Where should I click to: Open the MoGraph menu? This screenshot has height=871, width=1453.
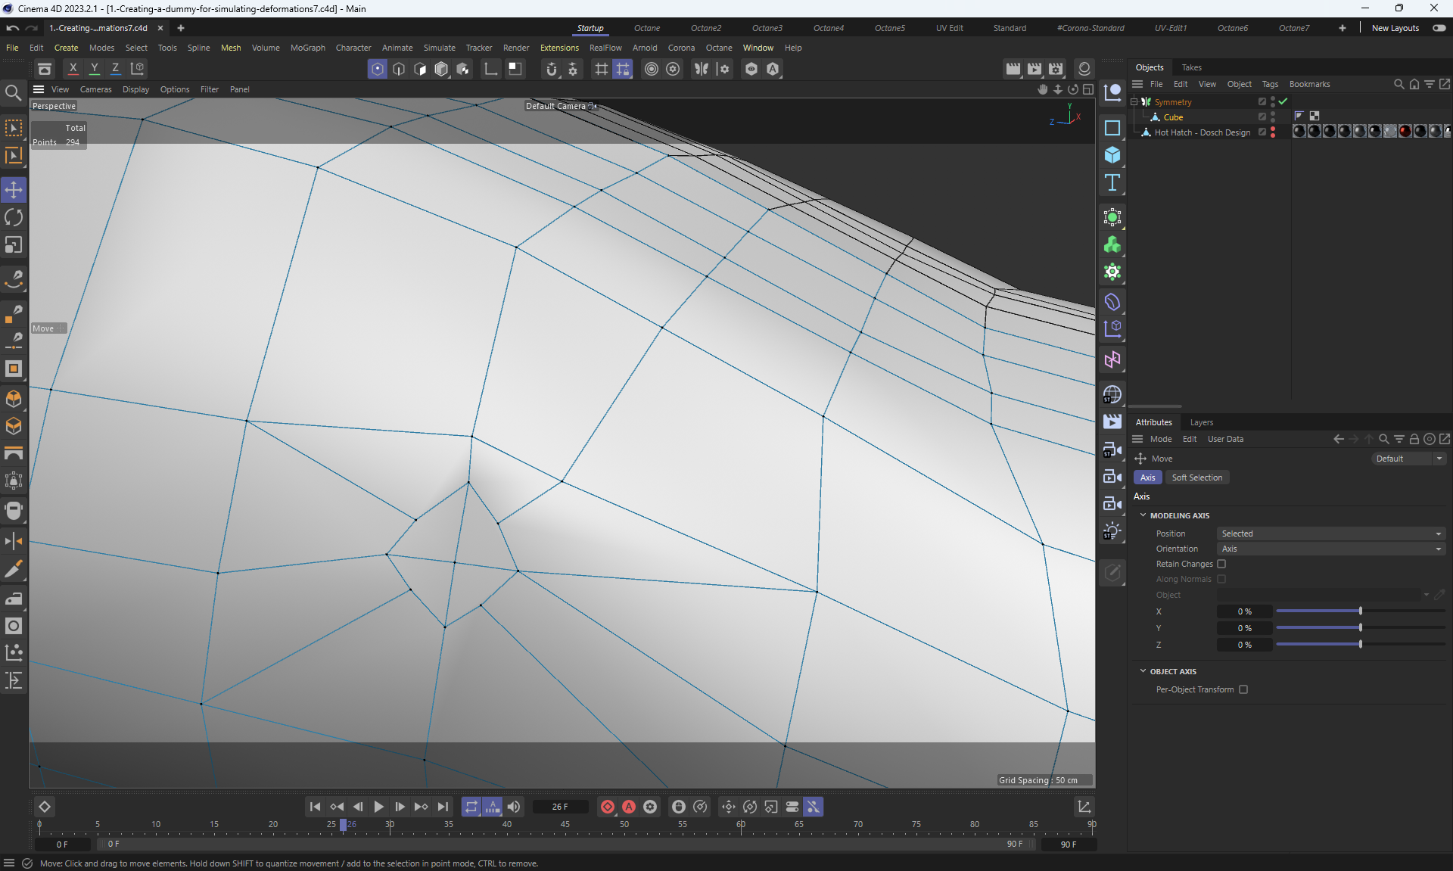(307, 48)
